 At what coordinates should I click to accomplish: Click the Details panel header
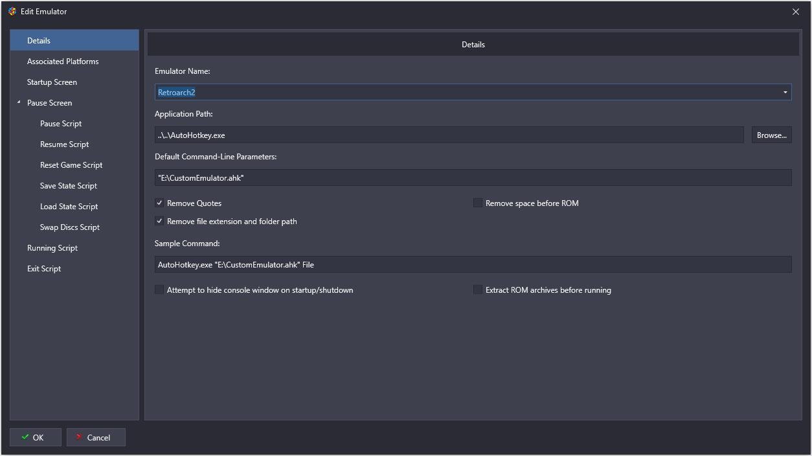coord(473,44)
